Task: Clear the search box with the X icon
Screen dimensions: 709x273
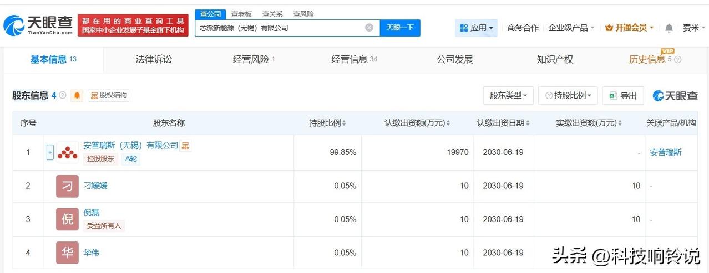Action: tap(369, 28)
